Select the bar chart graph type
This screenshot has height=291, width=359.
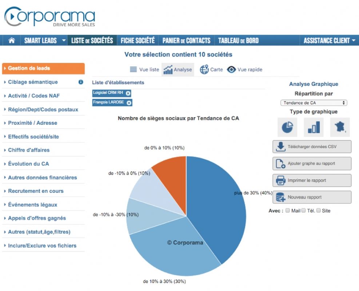314,127
